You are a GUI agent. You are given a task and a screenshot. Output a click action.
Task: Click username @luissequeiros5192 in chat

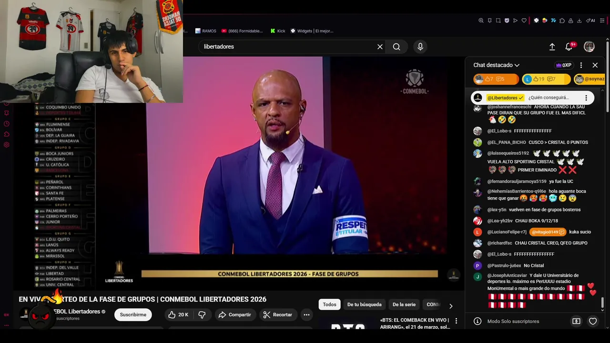[x=508, y=153]
